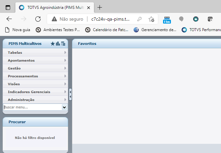
Task: Open the 'Gerenciamento de...' bookmark
Action: pyautogui.click(x=155, y=30)
